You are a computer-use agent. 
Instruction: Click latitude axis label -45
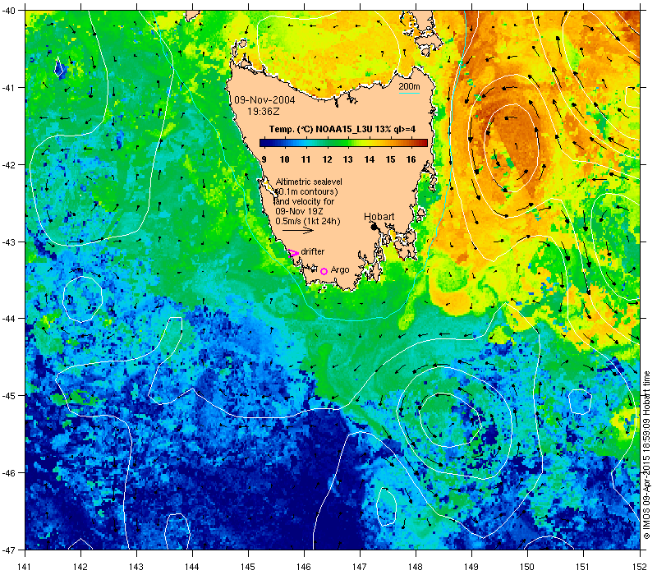click(x=8, y=396)
